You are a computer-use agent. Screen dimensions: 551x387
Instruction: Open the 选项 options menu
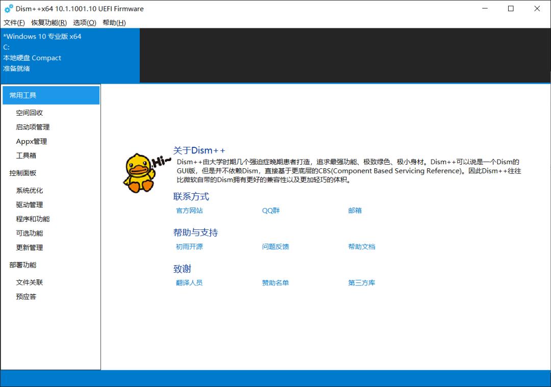coord(85,22)
